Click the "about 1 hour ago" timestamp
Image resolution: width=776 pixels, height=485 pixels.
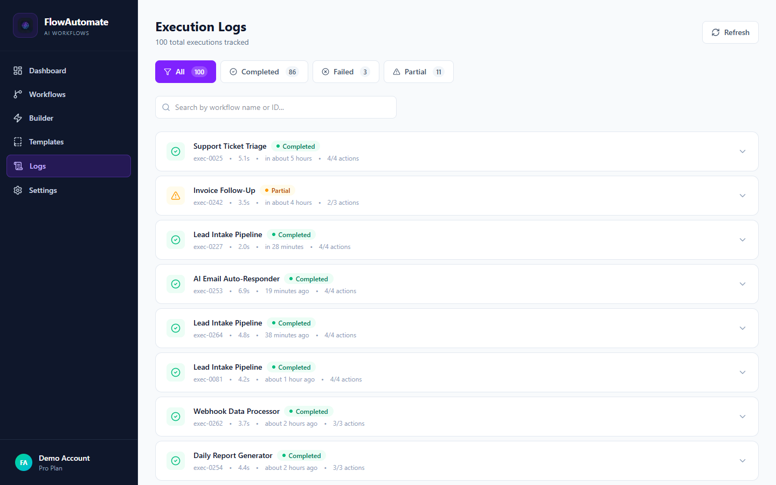click(x=290, y=379)
